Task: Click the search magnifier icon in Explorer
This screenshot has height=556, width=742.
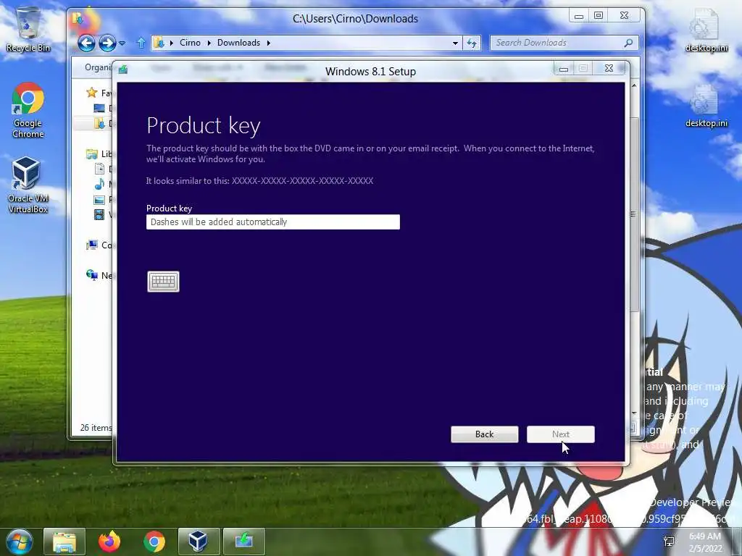Action: (x=629, y=43)
